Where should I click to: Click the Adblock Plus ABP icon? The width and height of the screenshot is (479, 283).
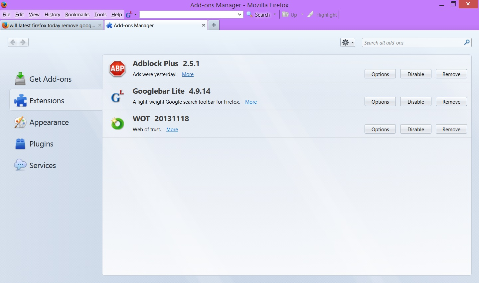[117, 69]
